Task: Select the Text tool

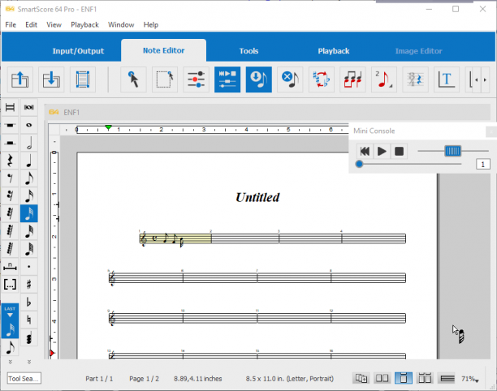Action: (447, 79)
